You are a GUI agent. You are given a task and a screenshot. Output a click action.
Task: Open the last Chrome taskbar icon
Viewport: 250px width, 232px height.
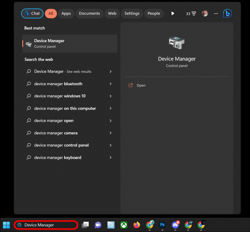click(x=201, y=225)
